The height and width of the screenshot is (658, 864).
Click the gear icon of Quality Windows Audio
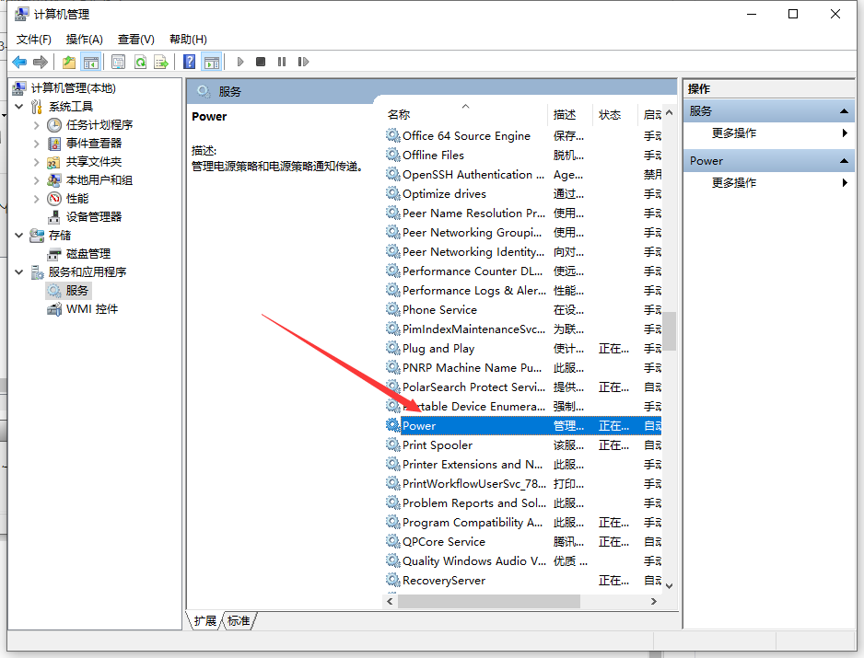point(393,560)
